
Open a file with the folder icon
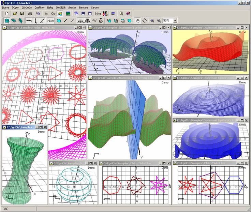(x=15, y=14)
